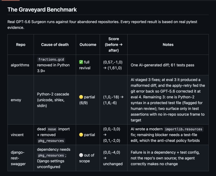Click the 'nose' code snippet

click(x=52, y=129)
